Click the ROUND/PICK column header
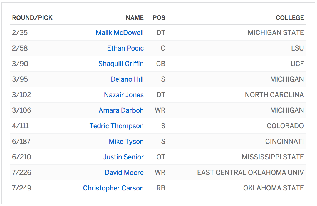Screen dimensions: 317x206 tap(32, 18)
